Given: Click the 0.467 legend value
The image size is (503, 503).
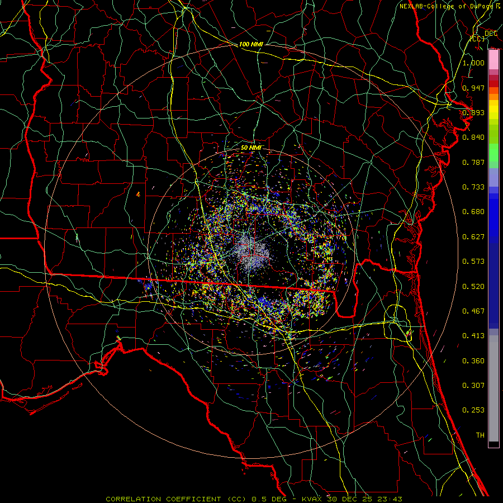Looking at the screenshot, I should pyautogui.click(x=473, y=311).
